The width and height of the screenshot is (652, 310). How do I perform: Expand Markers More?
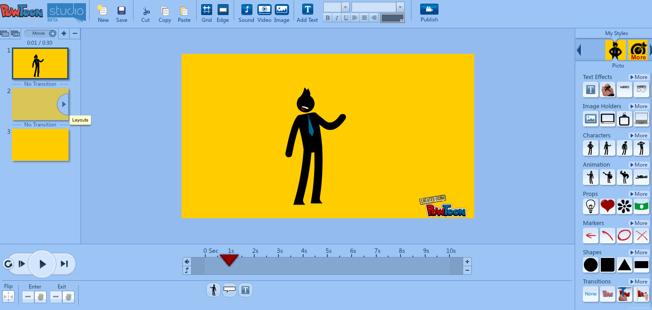coord(638,223)
